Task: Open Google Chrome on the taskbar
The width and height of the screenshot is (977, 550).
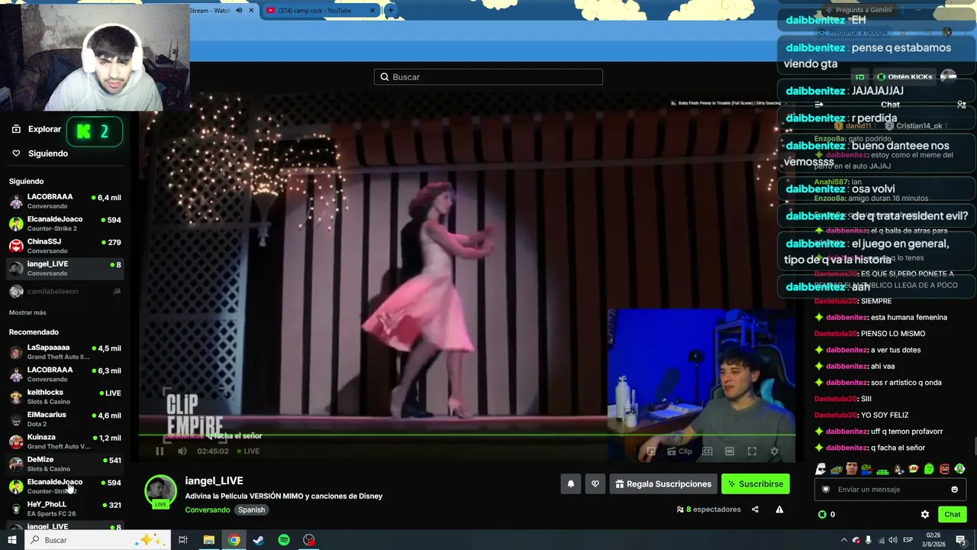Action: [x=234, y=540]
